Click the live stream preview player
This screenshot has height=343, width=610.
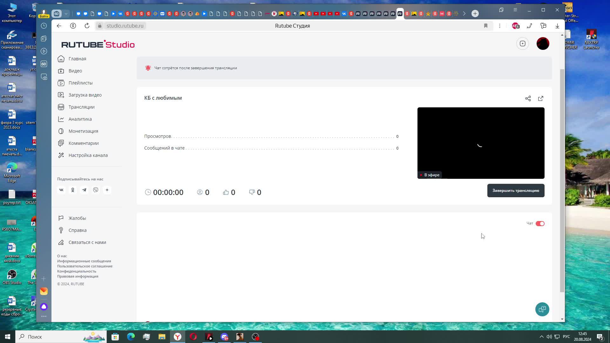point(481,143)
